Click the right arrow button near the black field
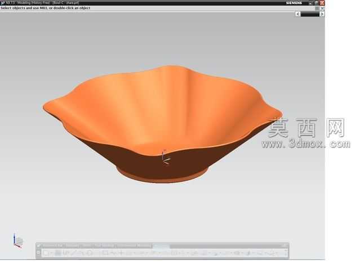 click(x=322, y=14)
